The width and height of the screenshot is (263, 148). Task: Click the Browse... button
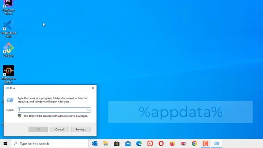tap(81, 129)
